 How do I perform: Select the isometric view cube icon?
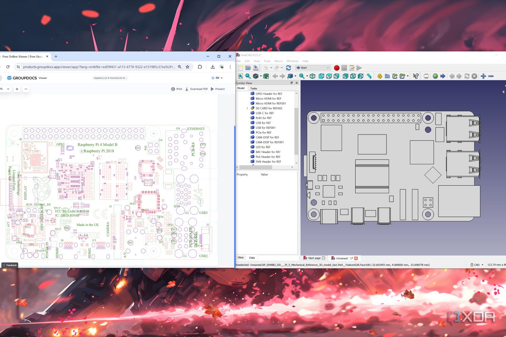(x=313, y=76)
